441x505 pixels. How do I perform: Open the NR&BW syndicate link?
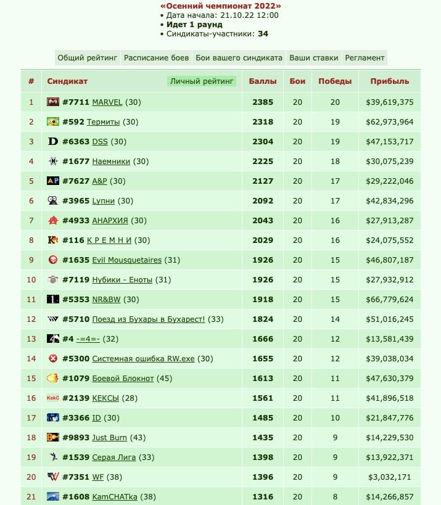(106, 299)
